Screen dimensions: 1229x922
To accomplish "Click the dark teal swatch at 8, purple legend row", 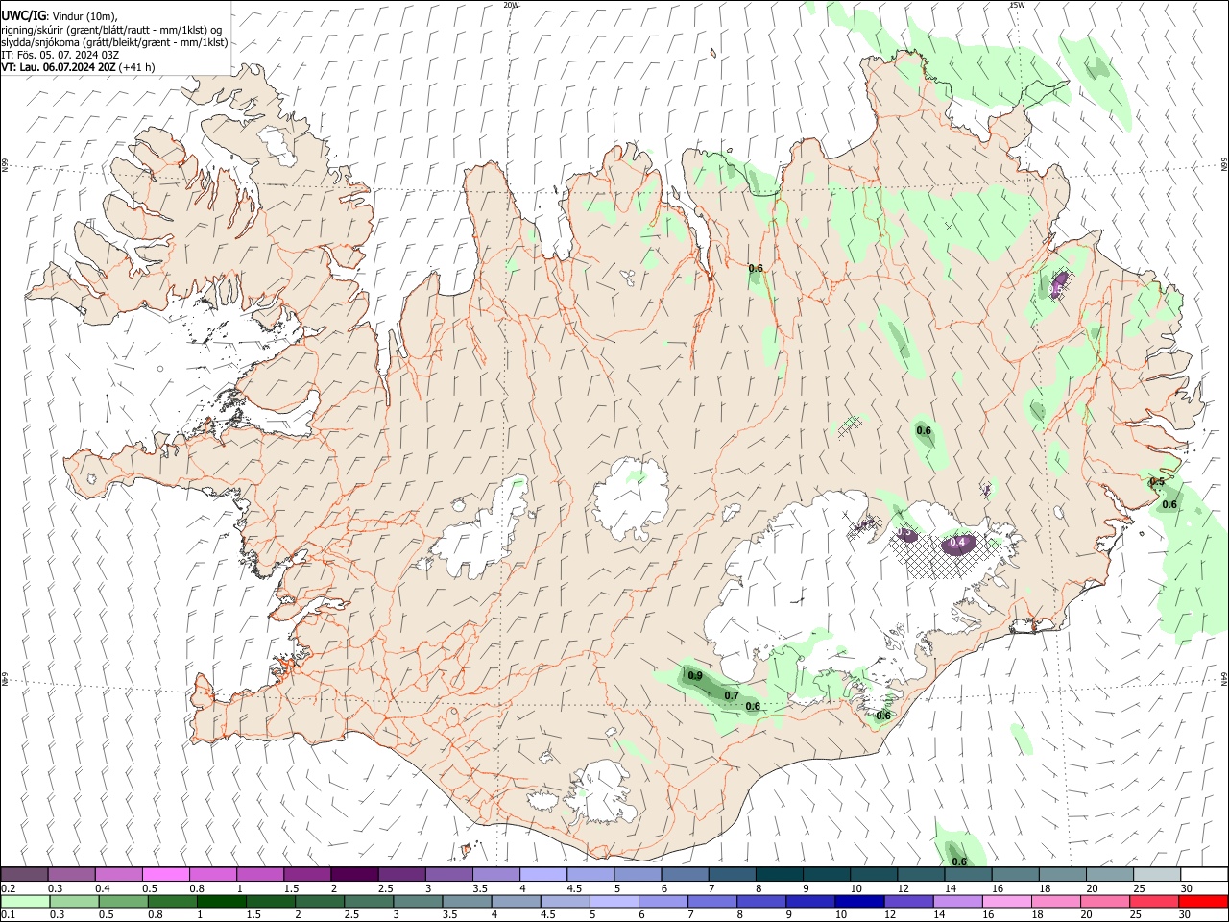I will tap(780, 874).
